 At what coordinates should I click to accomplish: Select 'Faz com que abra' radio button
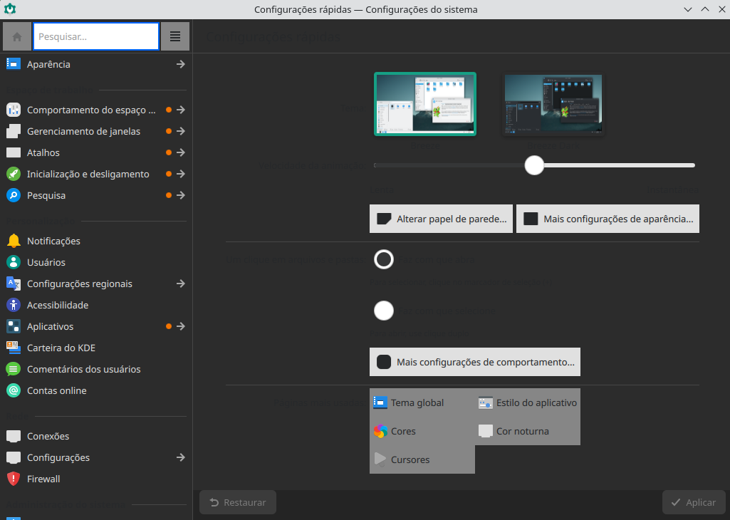pyautogui.click(x=384, y=260)
